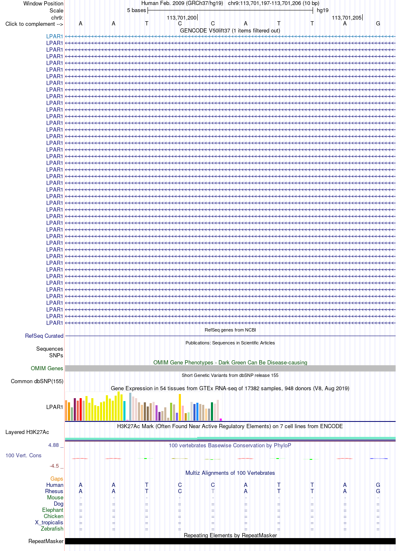Click the 113,701,205 position marker
The width and height of the screenshot is (396, 551).
point(347,17)
